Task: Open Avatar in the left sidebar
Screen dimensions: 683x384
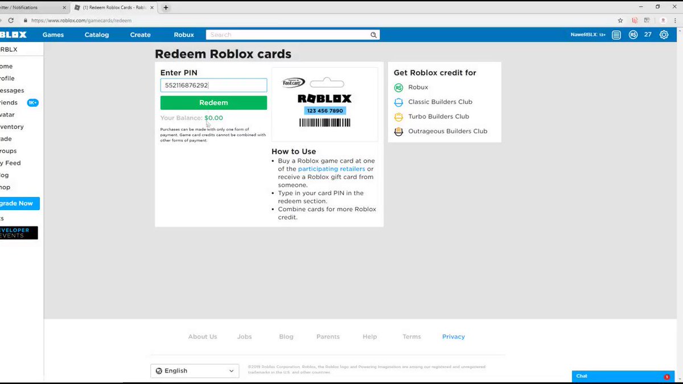Action: click(7, 114)
